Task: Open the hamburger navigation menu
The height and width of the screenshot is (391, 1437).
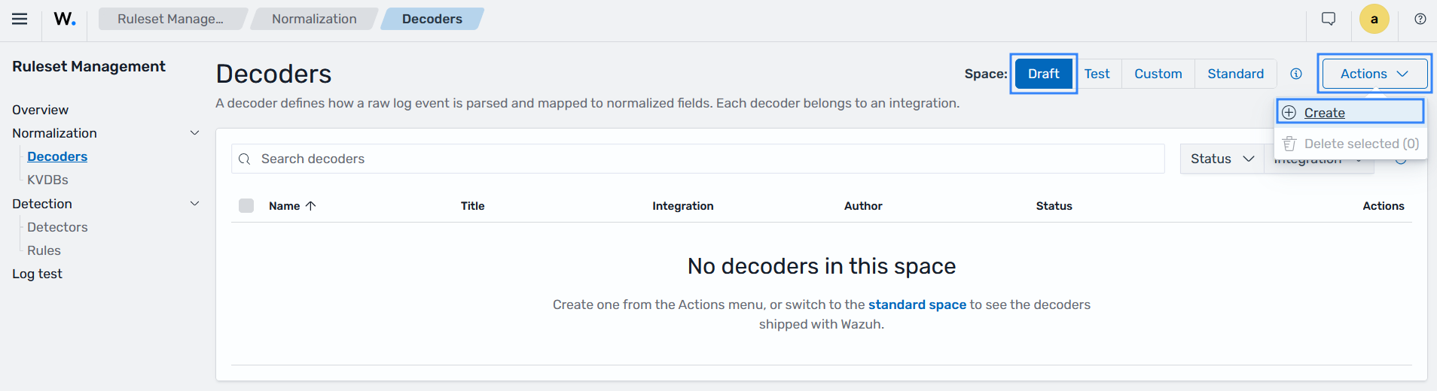Action: point(20,19)
